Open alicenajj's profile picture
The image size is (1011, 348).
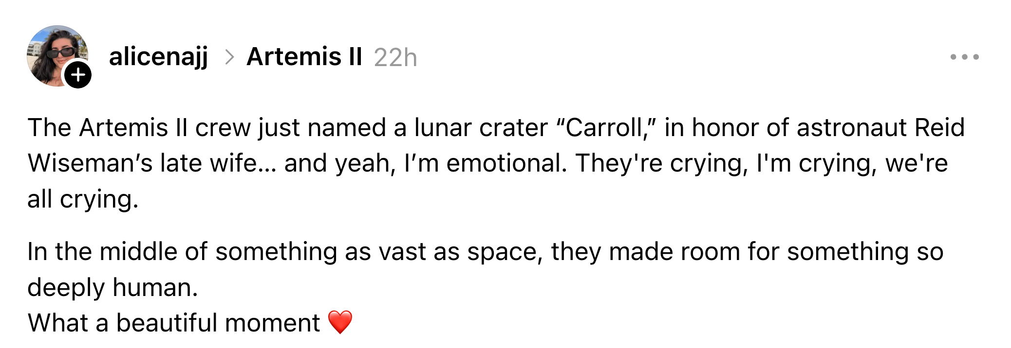[x=54, y=53]
